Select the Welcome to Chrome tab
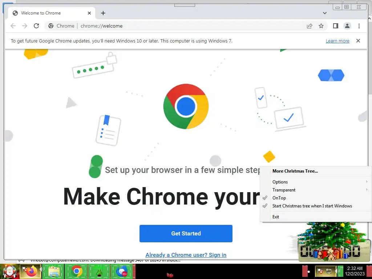This screenshot has height=279, width=372. point(52,13)
